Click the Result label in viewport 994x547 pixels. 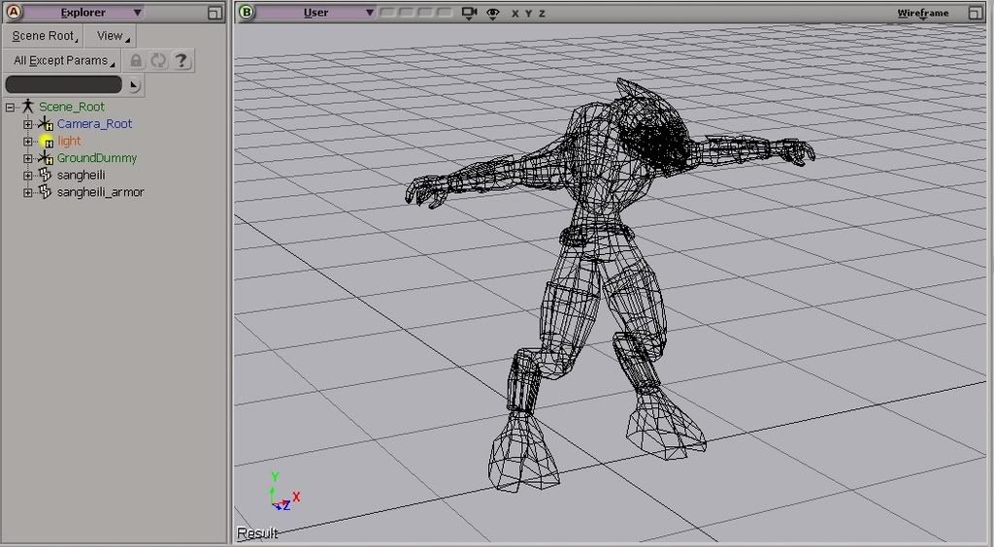(x=257, y=533)
